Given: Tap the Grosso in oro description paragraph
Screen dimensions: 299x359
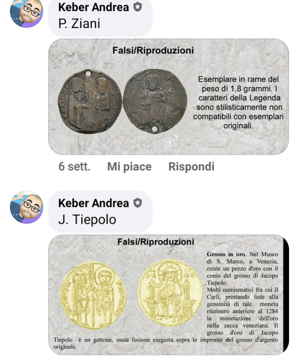Looking at the screenshot, I should [166, 301].
